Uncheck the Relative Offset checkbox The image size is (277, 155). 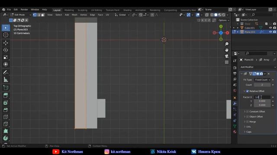248,91
